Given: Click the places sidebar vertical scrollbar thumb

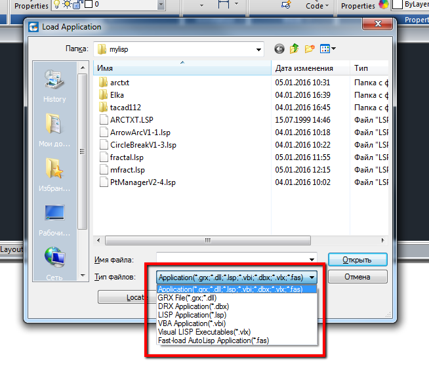Looking at the screenshot, I should 83,152.
